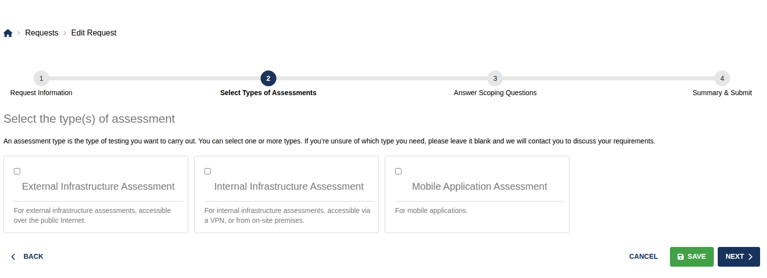This screenshot has height=278, width=767.
Task: Click the green SAVE button
Action: tap(692, 257)
